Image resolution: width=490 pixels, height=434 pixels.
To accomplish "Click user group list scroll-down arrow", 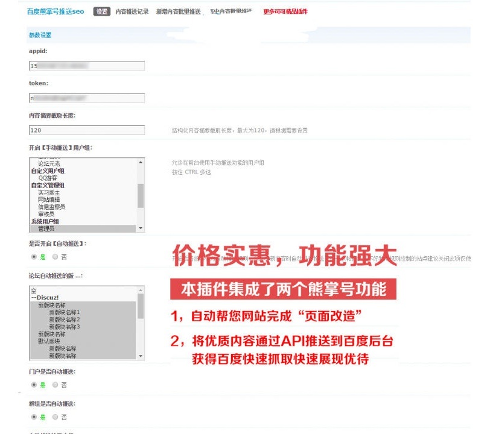I will tap(141, 228).
